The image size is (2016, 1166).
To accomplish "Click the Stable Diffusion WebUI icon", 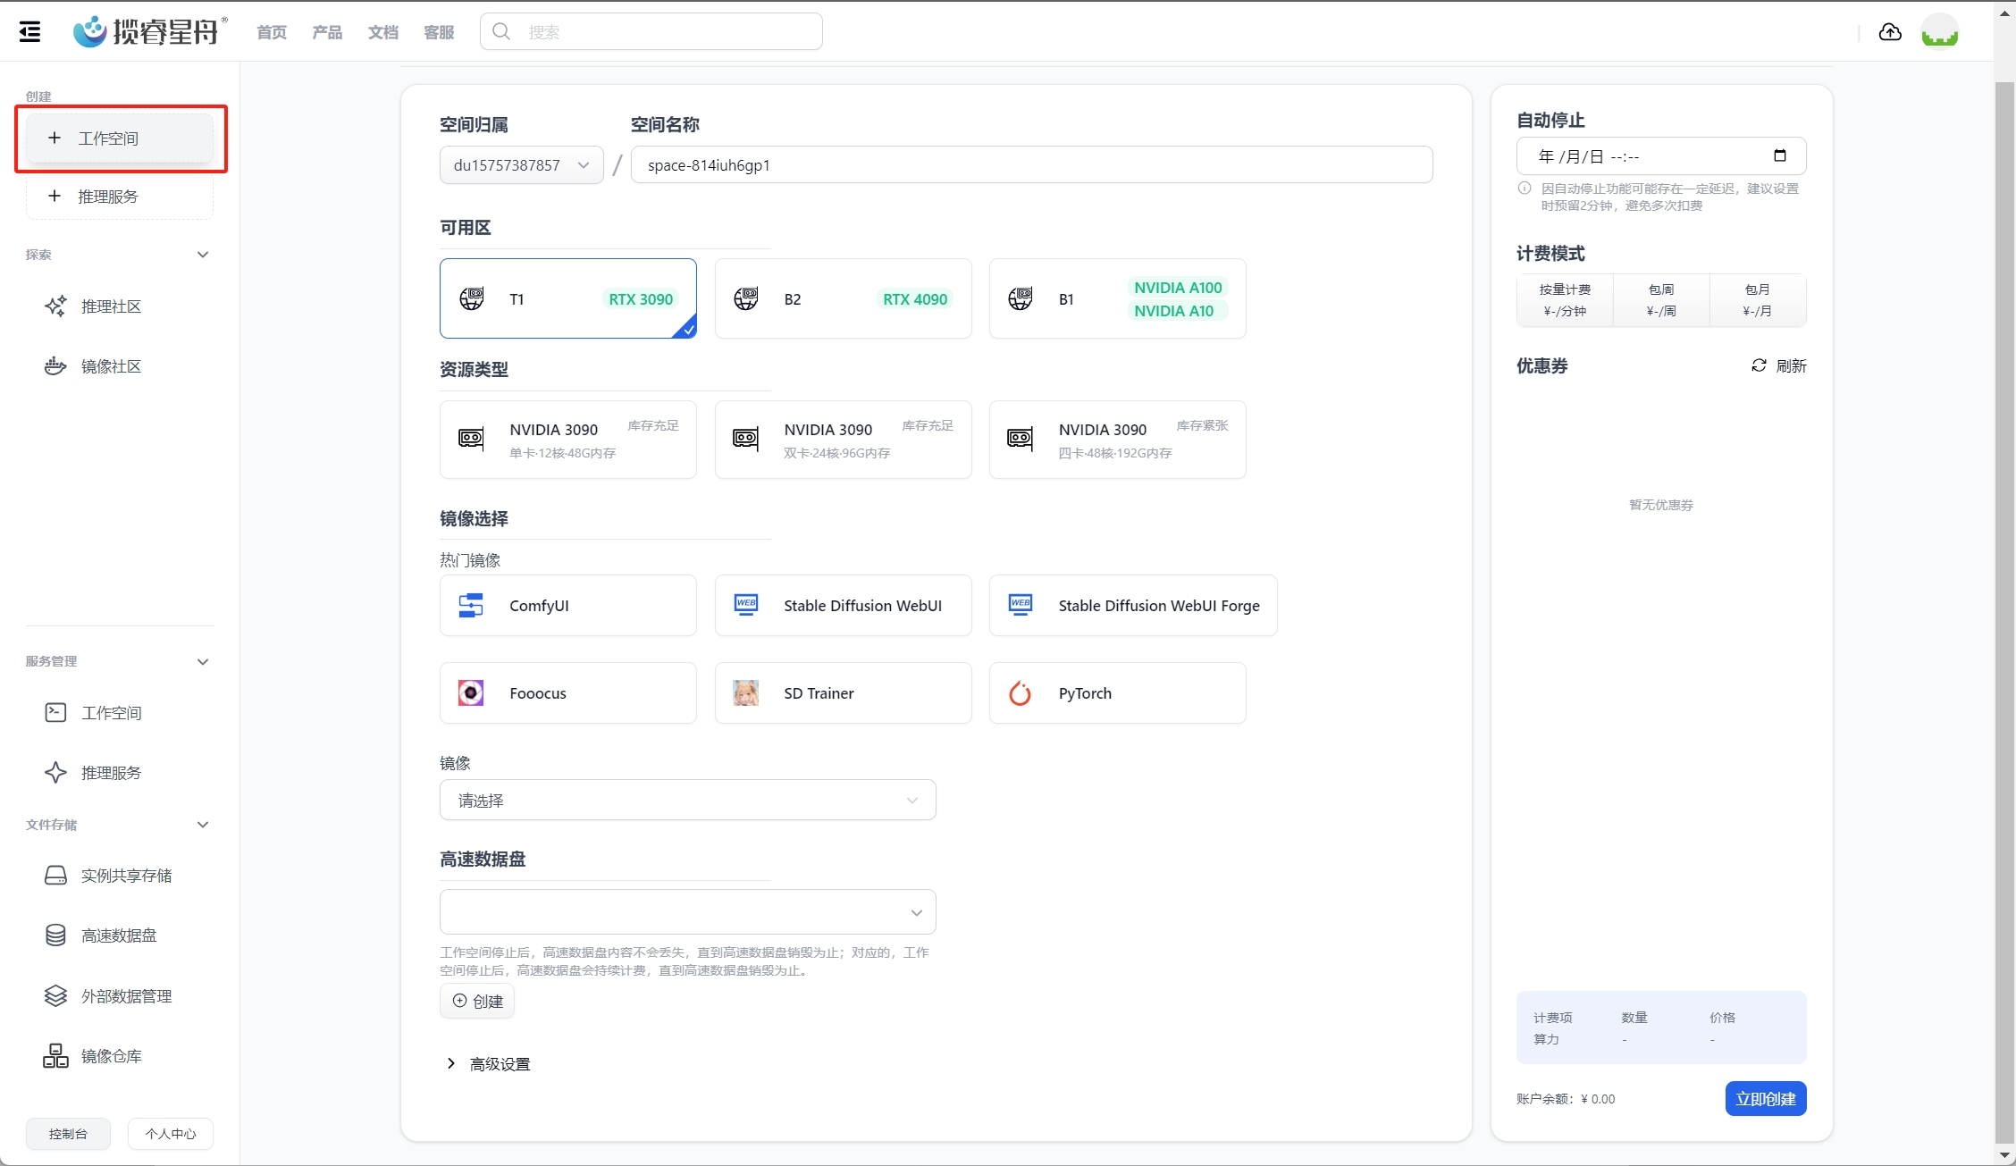I will tap(746, 606).
